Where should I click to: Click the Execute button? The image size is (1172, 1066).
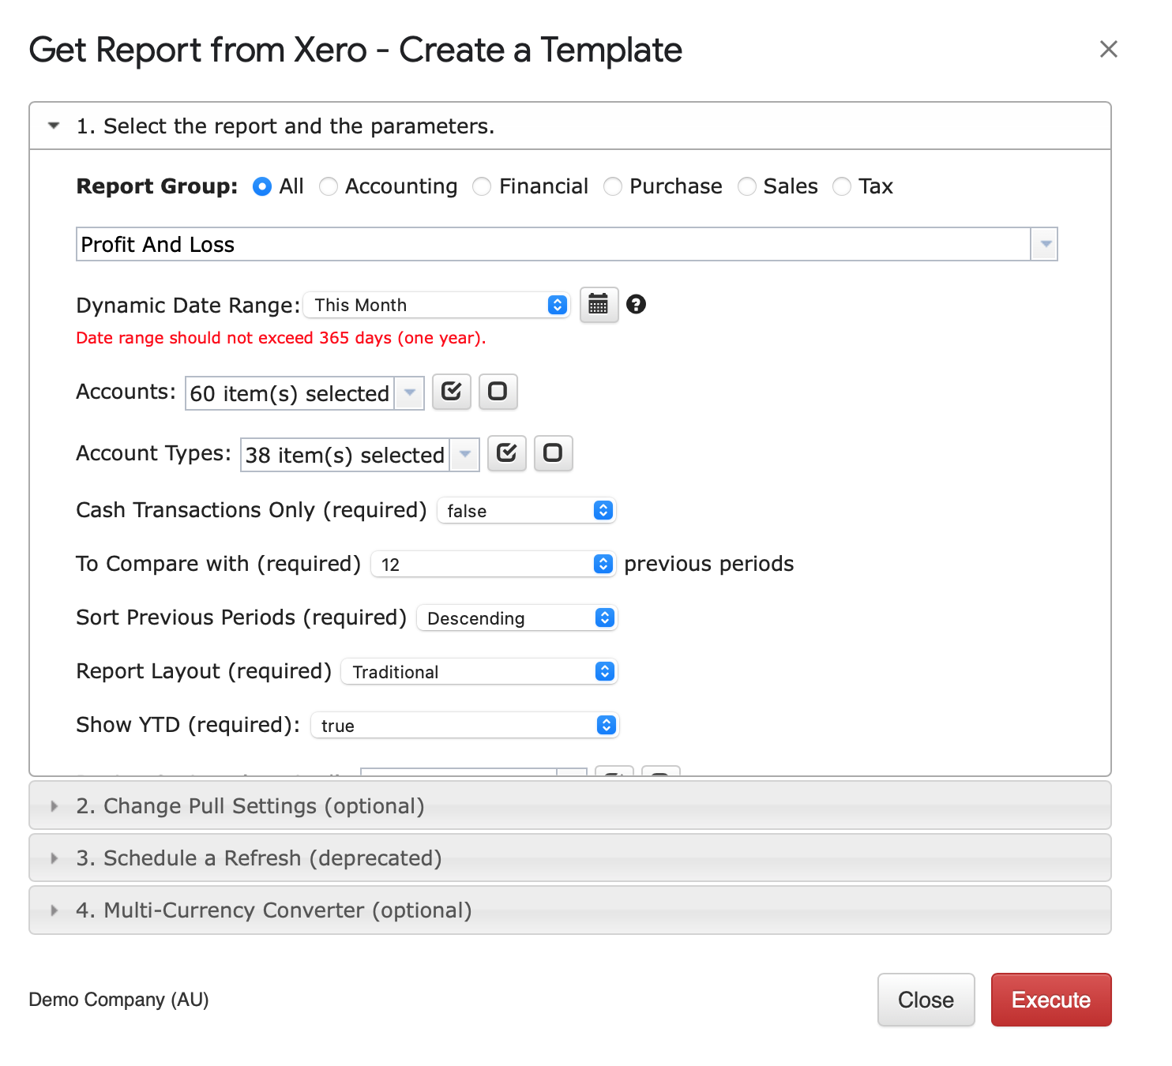point(1050,1000)
